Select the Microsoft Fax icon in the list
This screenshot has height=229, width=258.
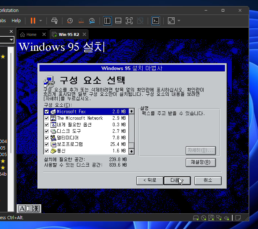click(53, 111)
